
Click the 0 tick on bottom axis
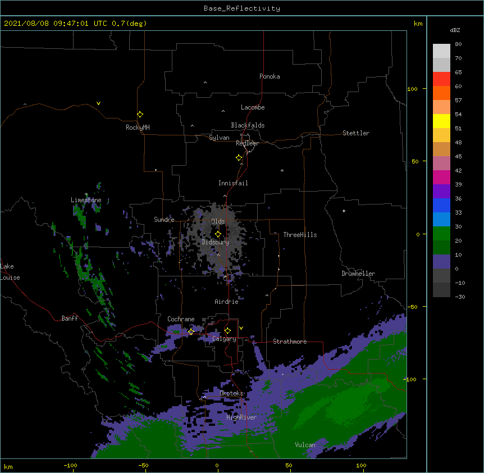pos(217,465)
